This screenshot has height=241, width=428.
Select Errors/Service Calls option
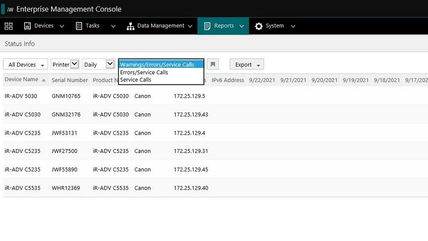pos(161,72)
